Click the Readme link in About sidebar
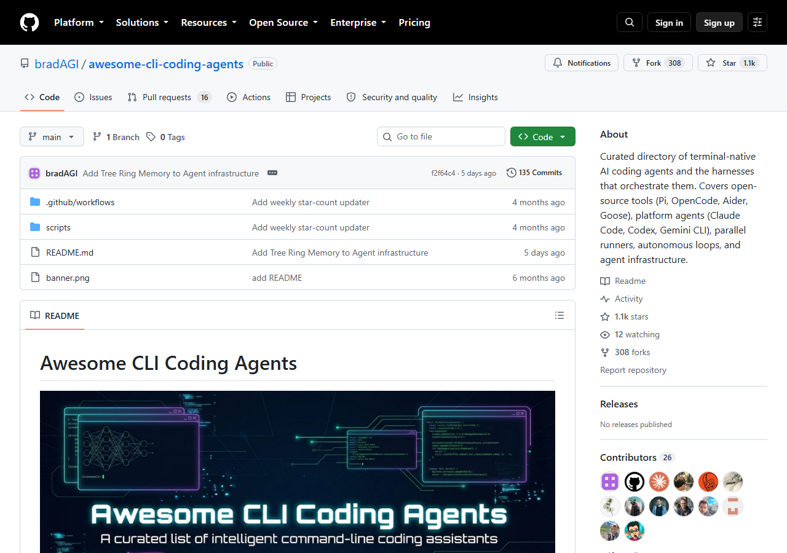This screenshot has height=553, width=787. (623, 281)
